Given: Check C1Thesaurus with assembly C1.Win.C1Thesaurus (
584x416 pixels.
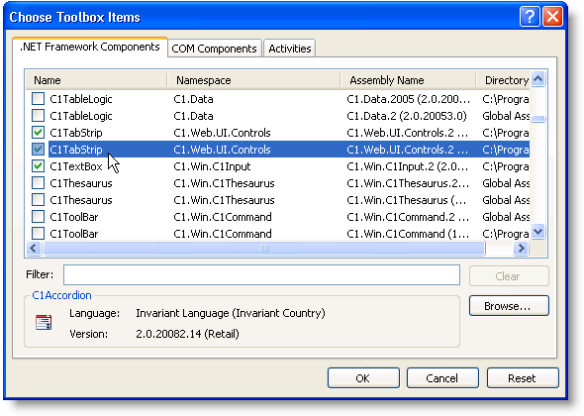Looking at the screenshot, I should click(x=38, y=200).
